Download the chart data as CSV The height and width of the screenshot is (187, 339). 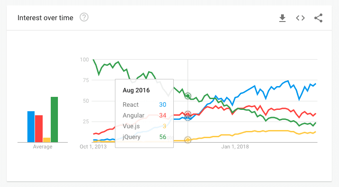click(282, 18)
